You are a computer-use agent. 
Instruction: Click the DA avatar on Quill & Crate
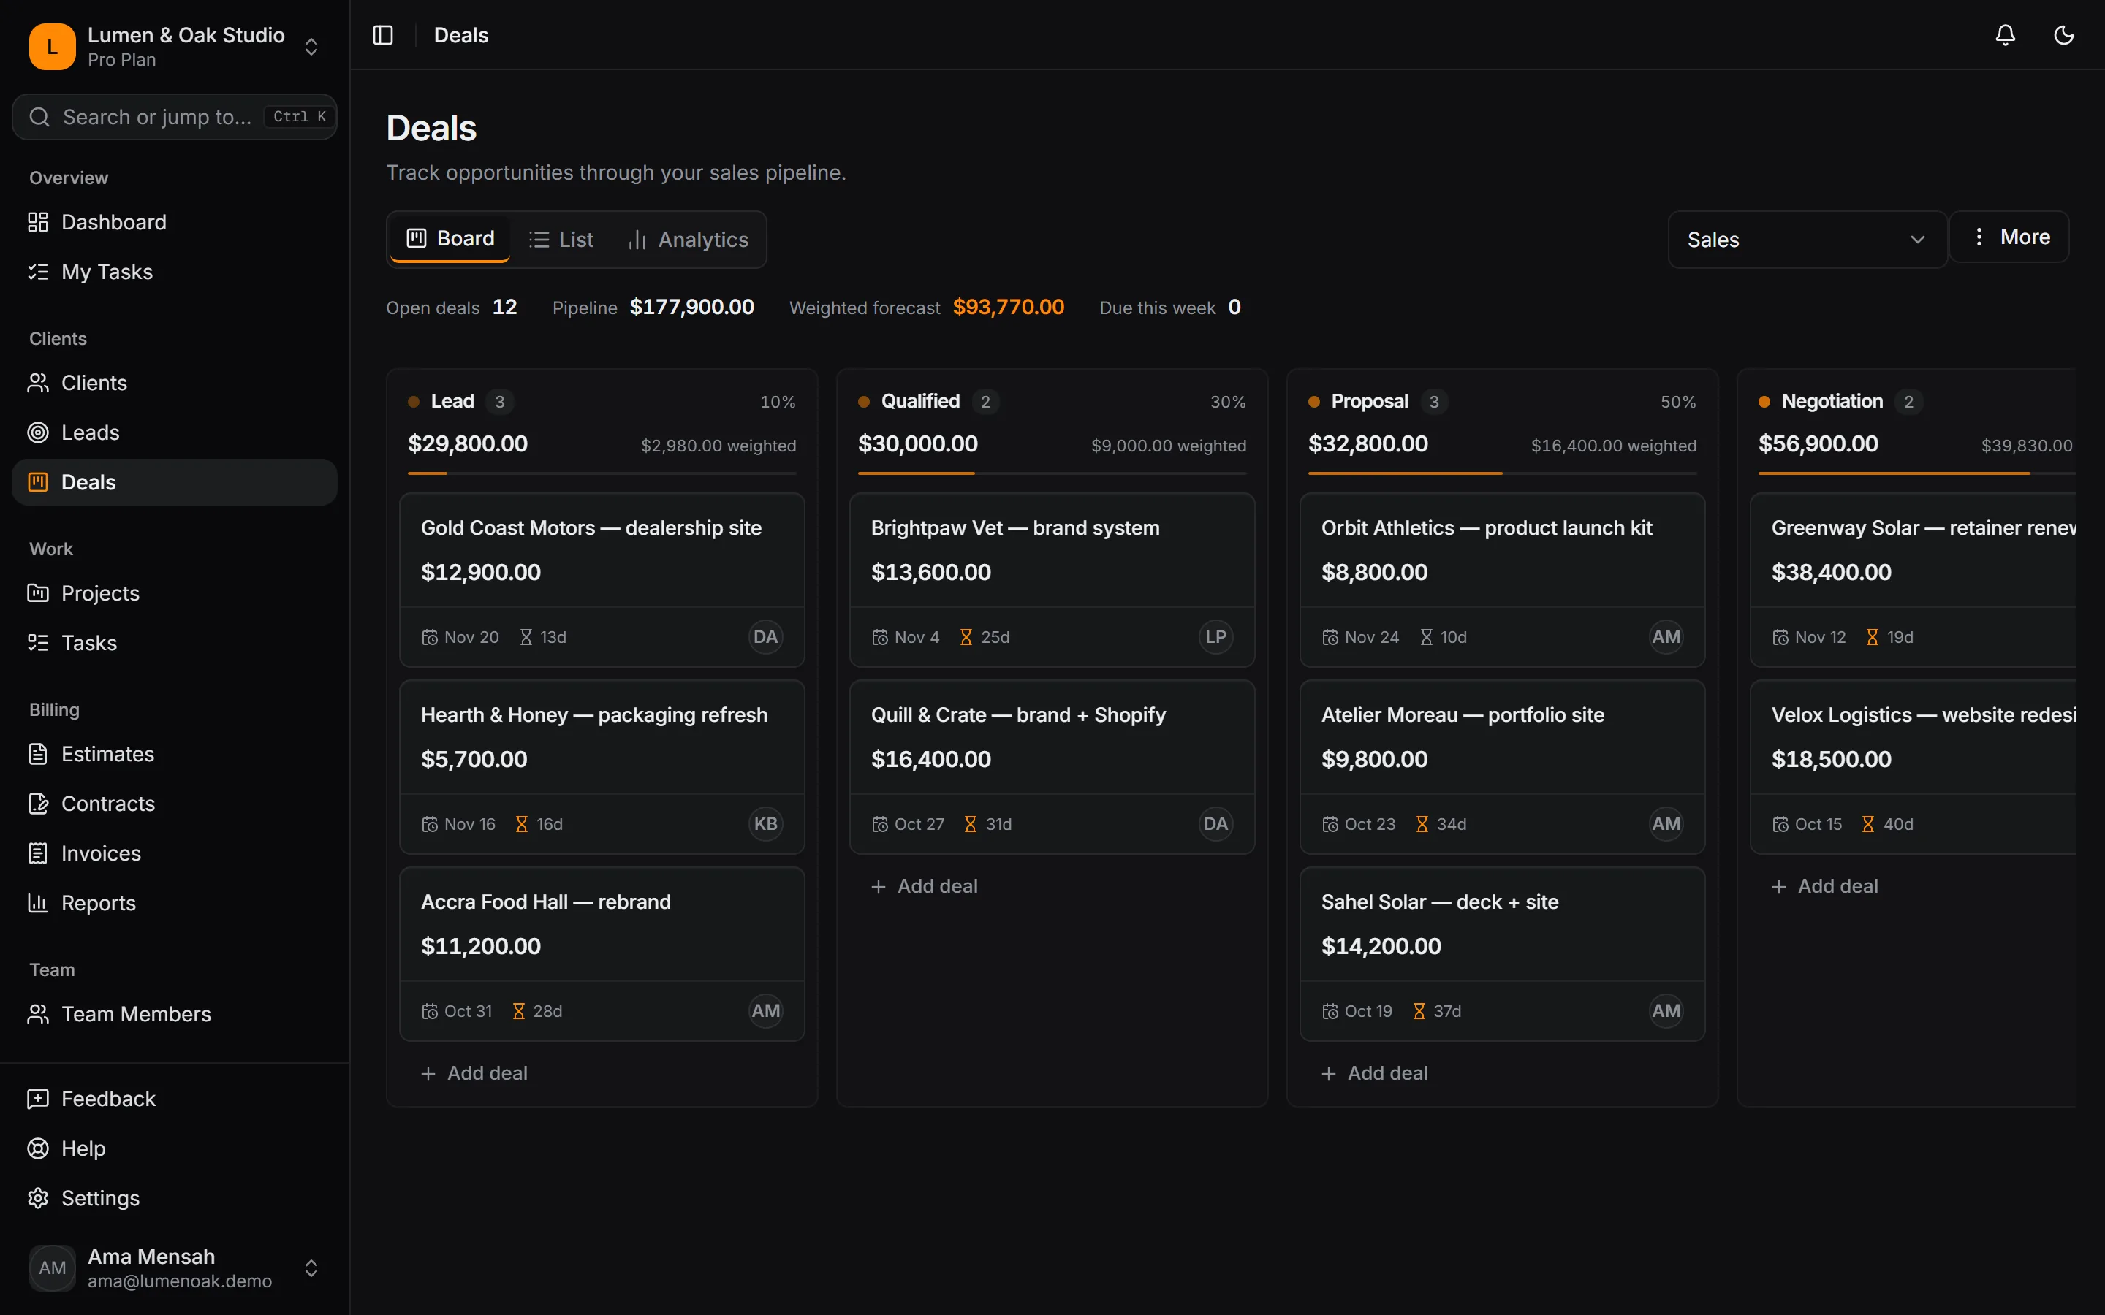click(1215, 823)
